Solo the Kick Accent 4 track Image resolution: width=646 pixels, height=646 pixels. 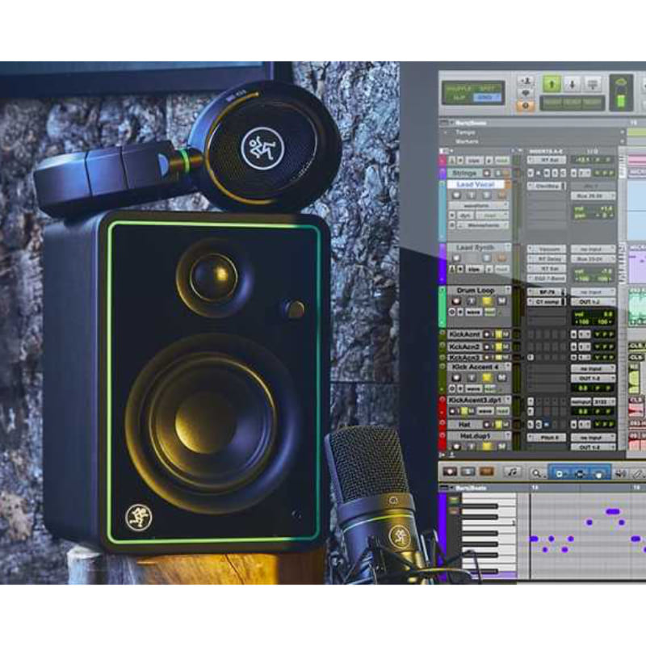(487, 377)
